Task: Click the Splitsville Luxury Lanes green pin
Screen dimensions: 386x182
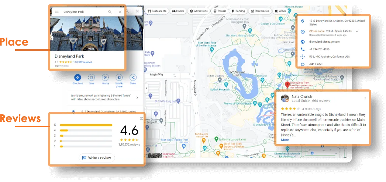Action: click(216, 139)
